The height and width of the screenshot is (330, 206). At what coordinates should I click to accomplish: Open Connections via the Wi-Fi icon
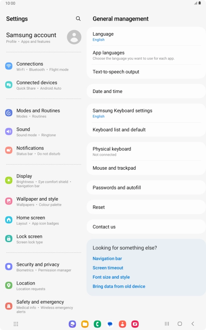coord(9,66)
